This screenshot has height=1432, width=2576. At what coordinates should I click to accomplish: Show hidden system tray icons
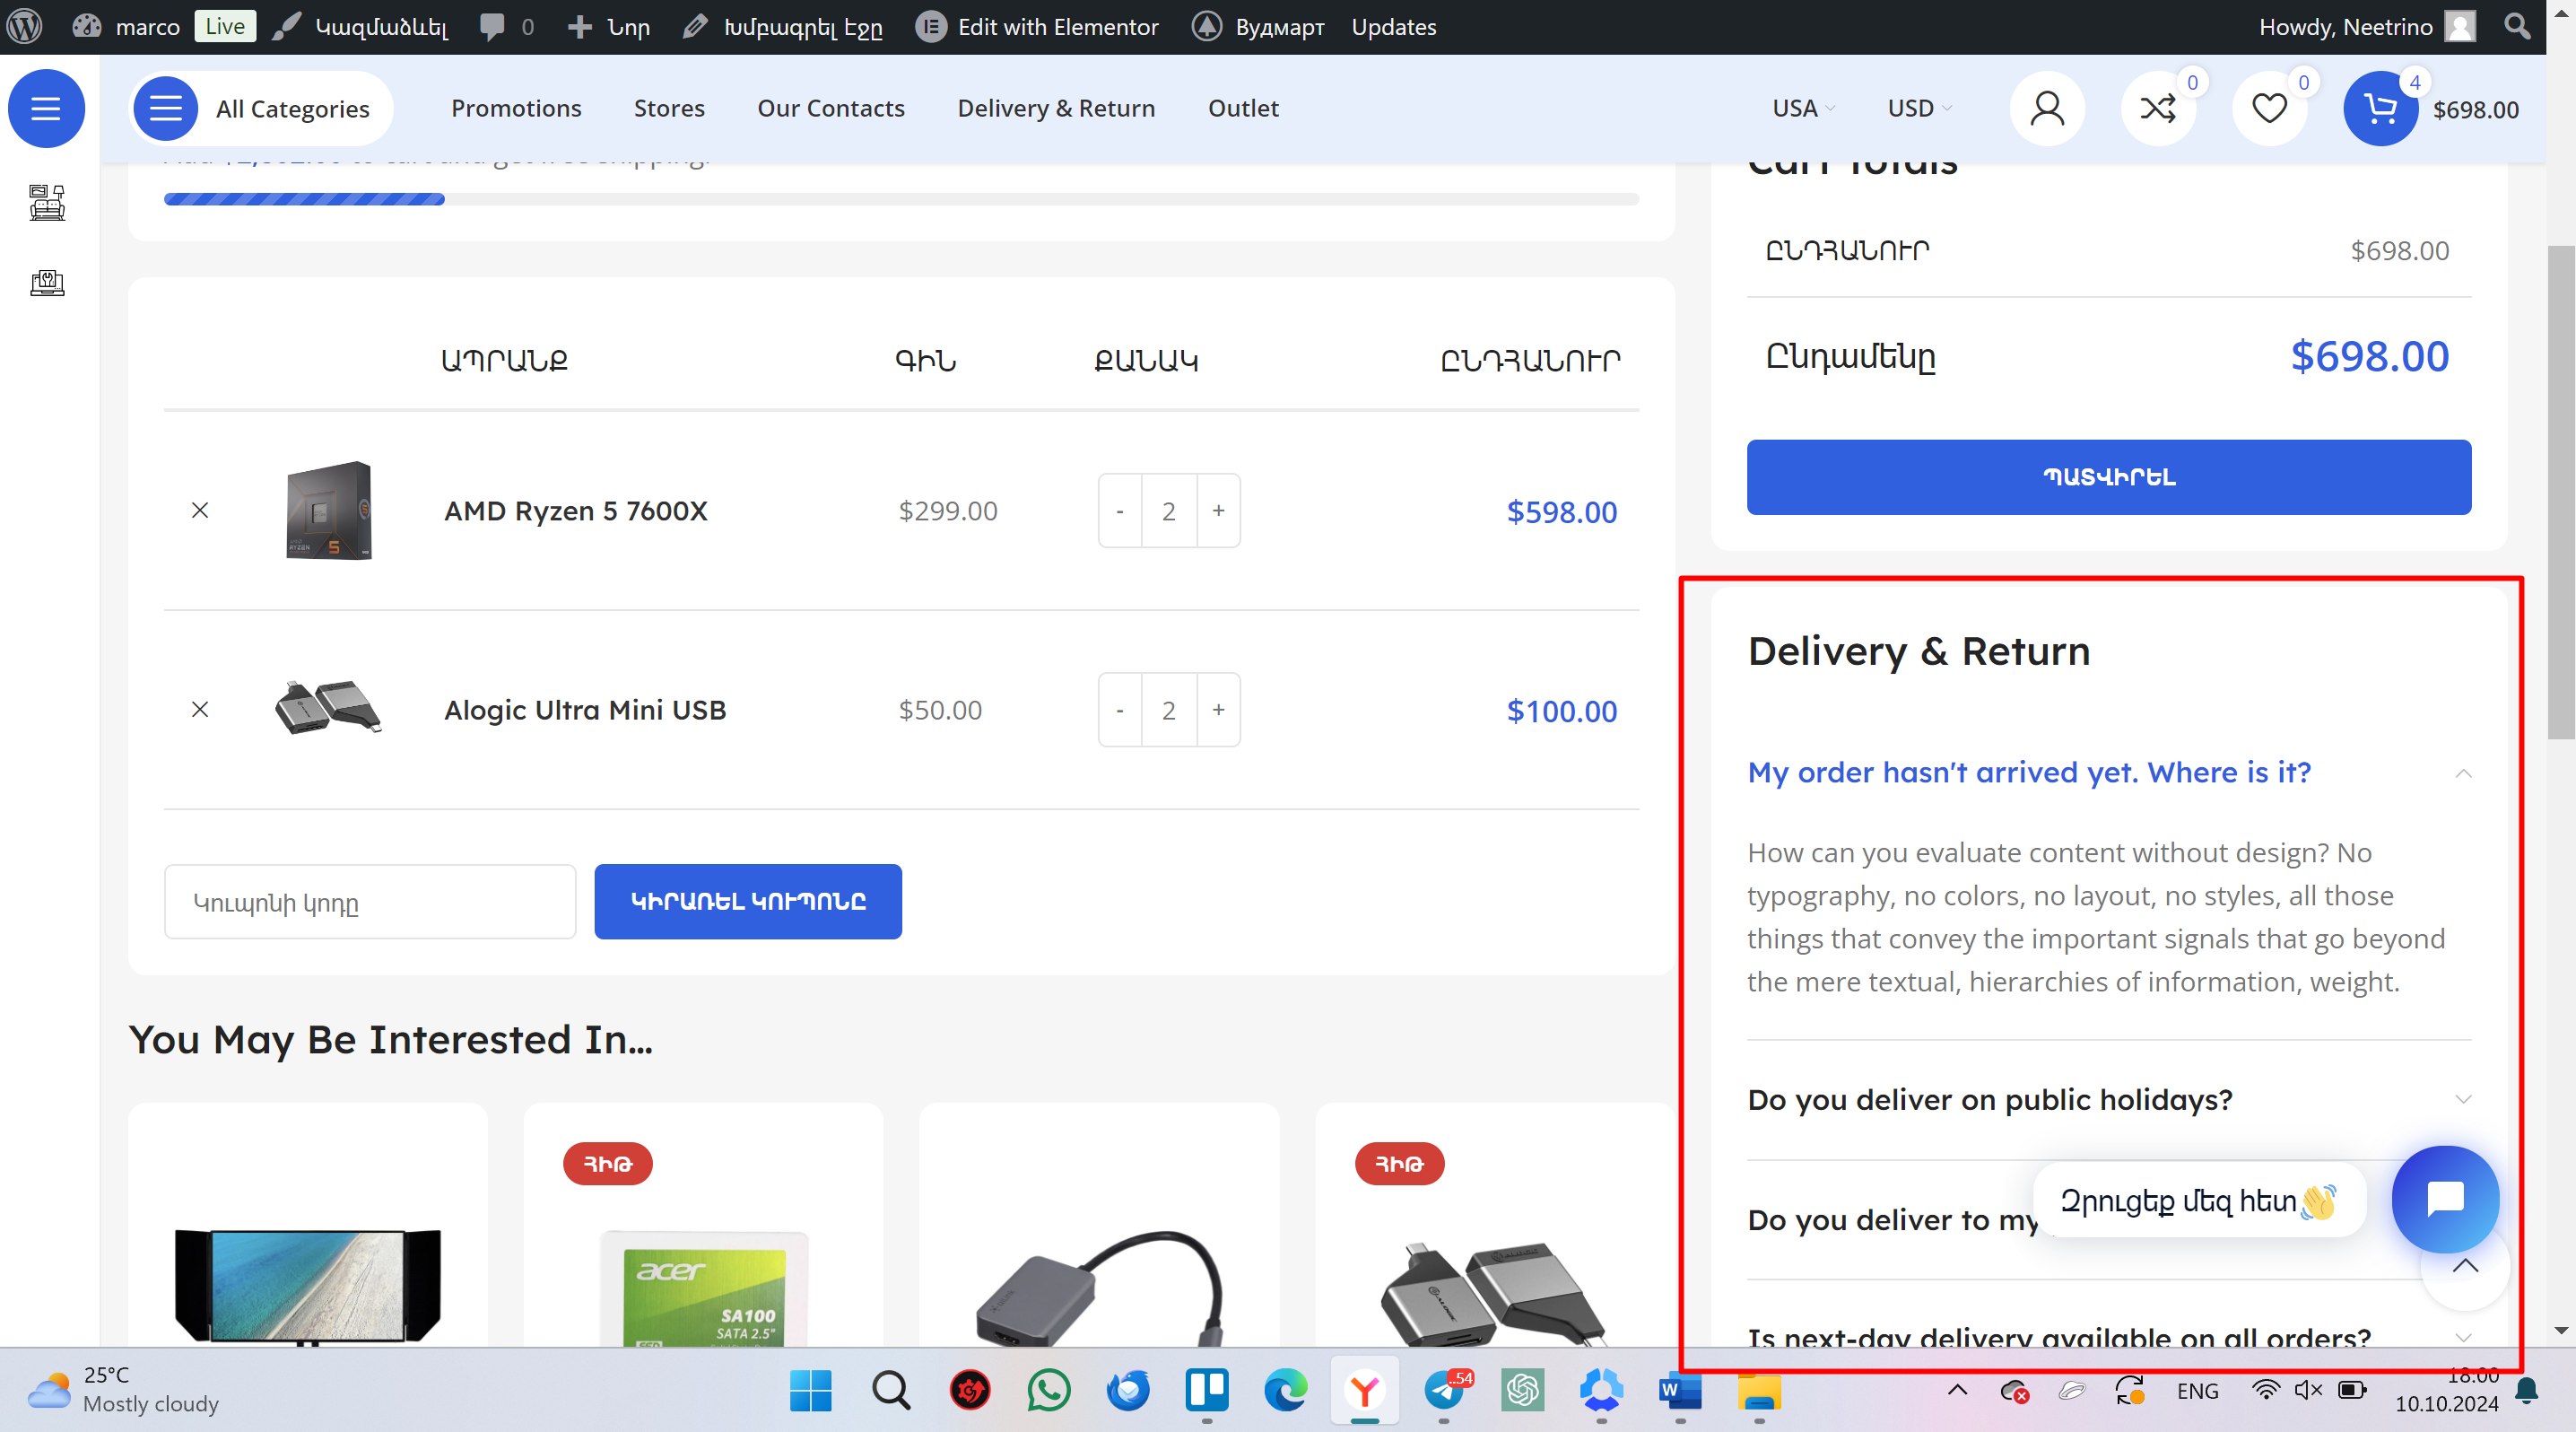pos(1957,1390)
